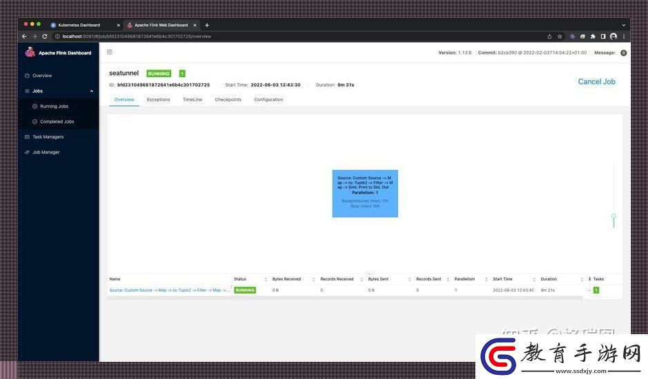Click the Name column header
This screenshot has width=648, height=379.
[115, 279]
